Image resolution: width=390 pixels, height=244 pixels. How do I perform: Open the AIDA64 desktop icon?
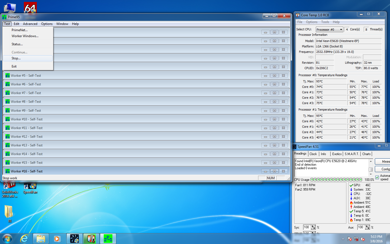30,8
